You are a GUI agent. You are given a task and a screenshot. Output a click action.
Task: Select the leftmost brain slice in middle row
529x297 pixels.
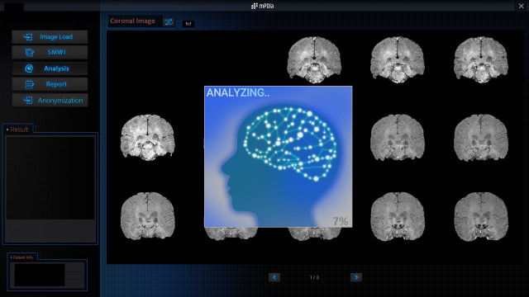click(148, 138)
